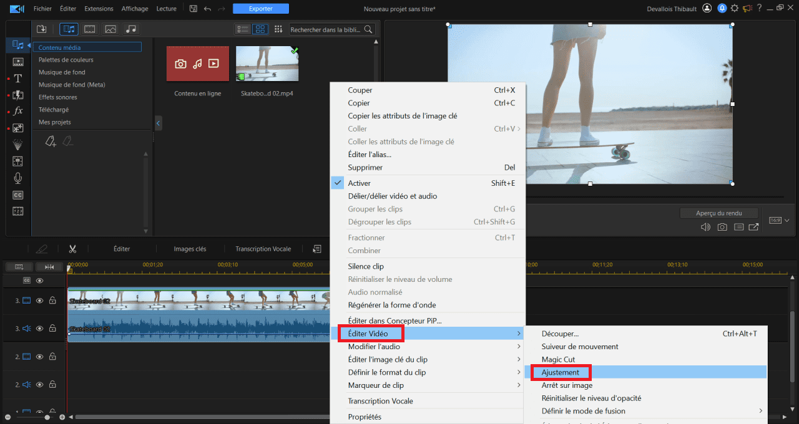
Task: Open the Media room icon in sidebar
Action: click(18, 45)
